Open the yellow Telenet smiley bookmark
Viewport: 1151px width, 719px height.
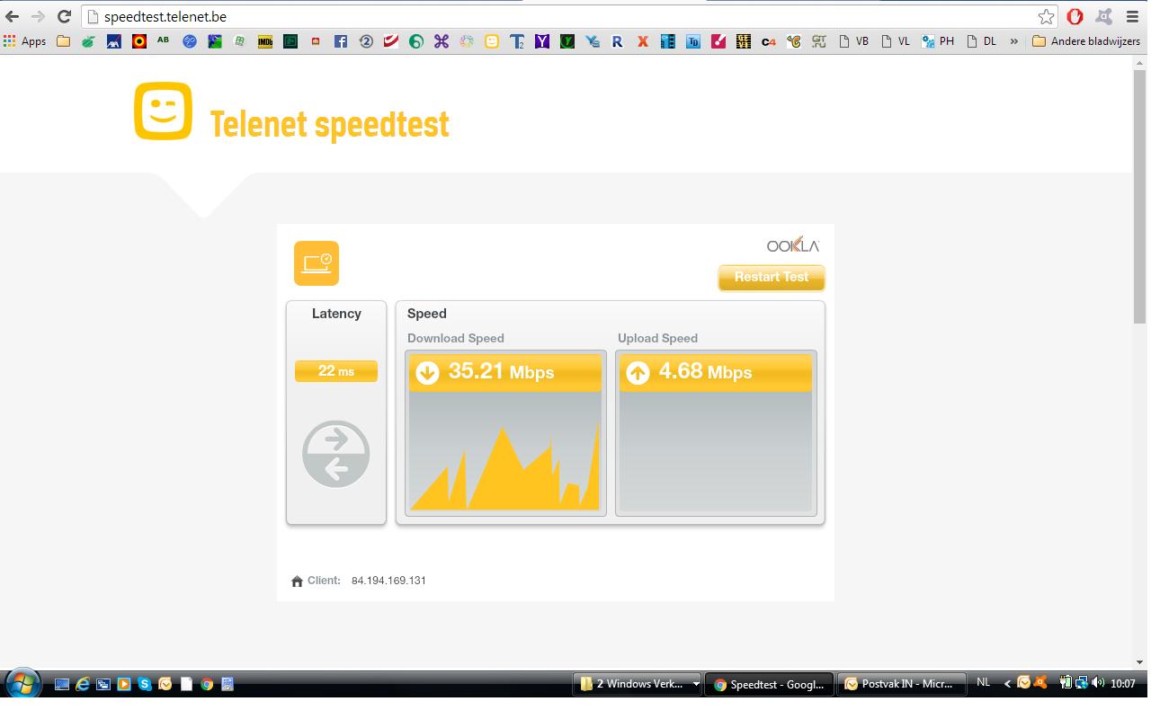click(492, 41)
